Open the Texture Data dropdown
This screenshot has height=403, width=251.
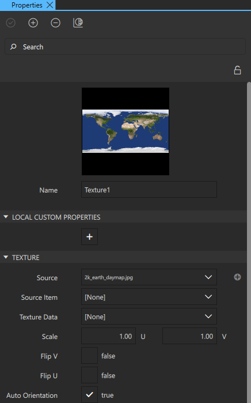pos(149,317)
